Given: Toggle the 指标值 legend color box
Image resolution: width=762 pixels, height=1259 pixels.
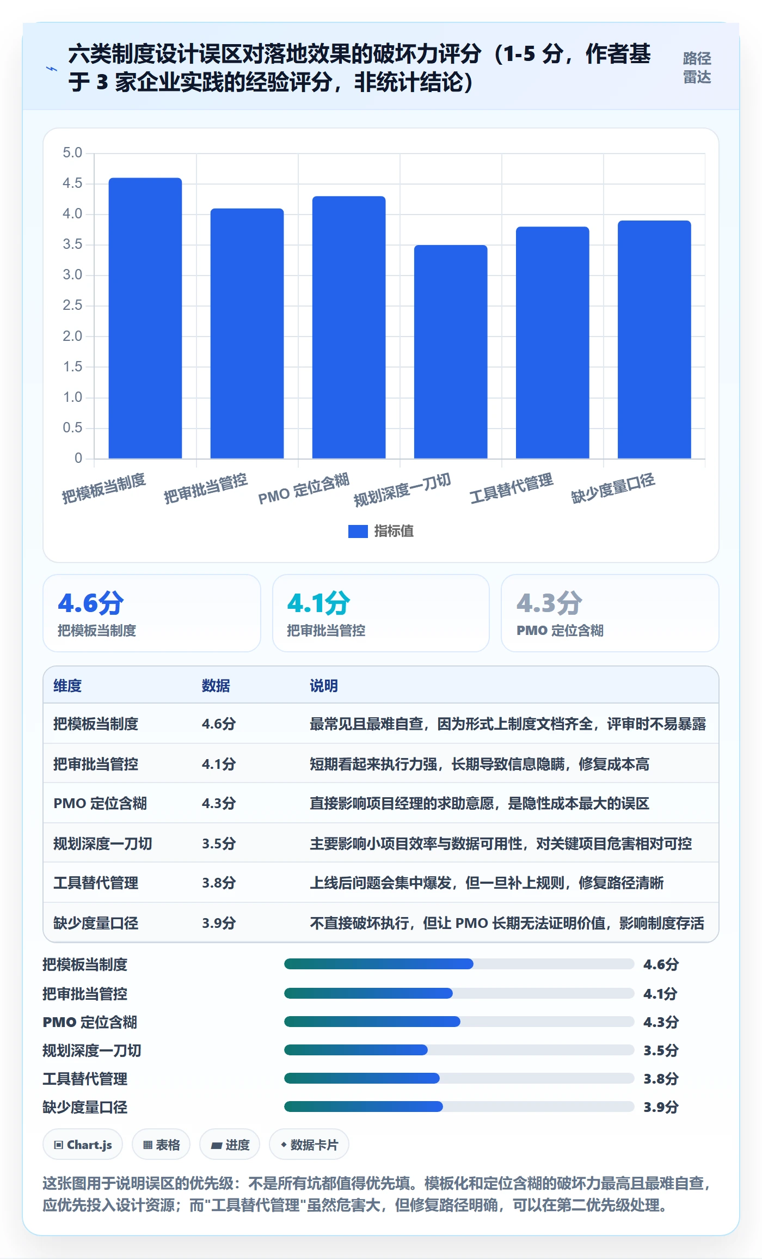Looking at the screenshot, I should 358,531.
